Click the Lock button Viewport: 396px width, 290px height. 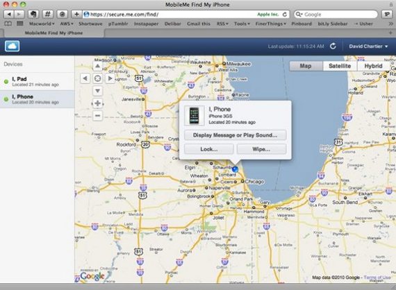209,149
